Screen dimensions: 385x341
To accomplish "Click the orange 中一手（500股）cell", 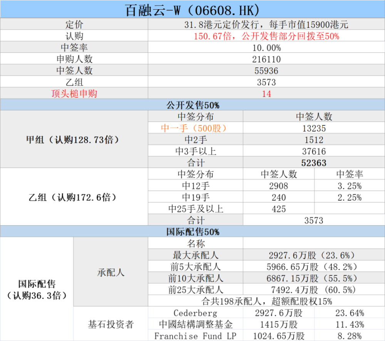I will coord(196,128).
